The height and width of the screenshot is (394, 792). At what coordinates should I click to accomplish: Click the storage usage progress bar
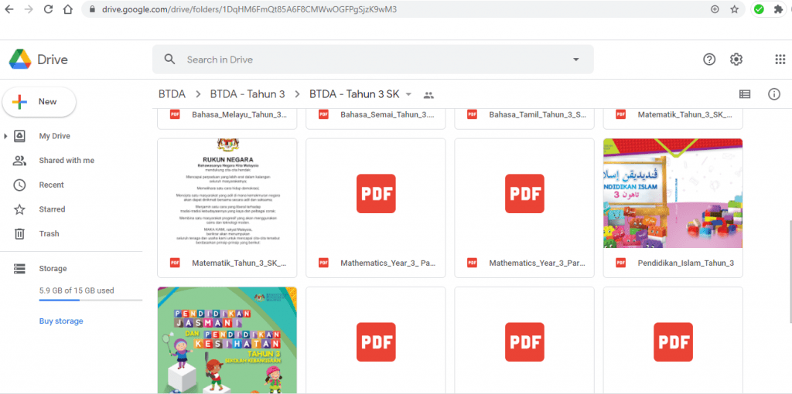click(91, 301)
